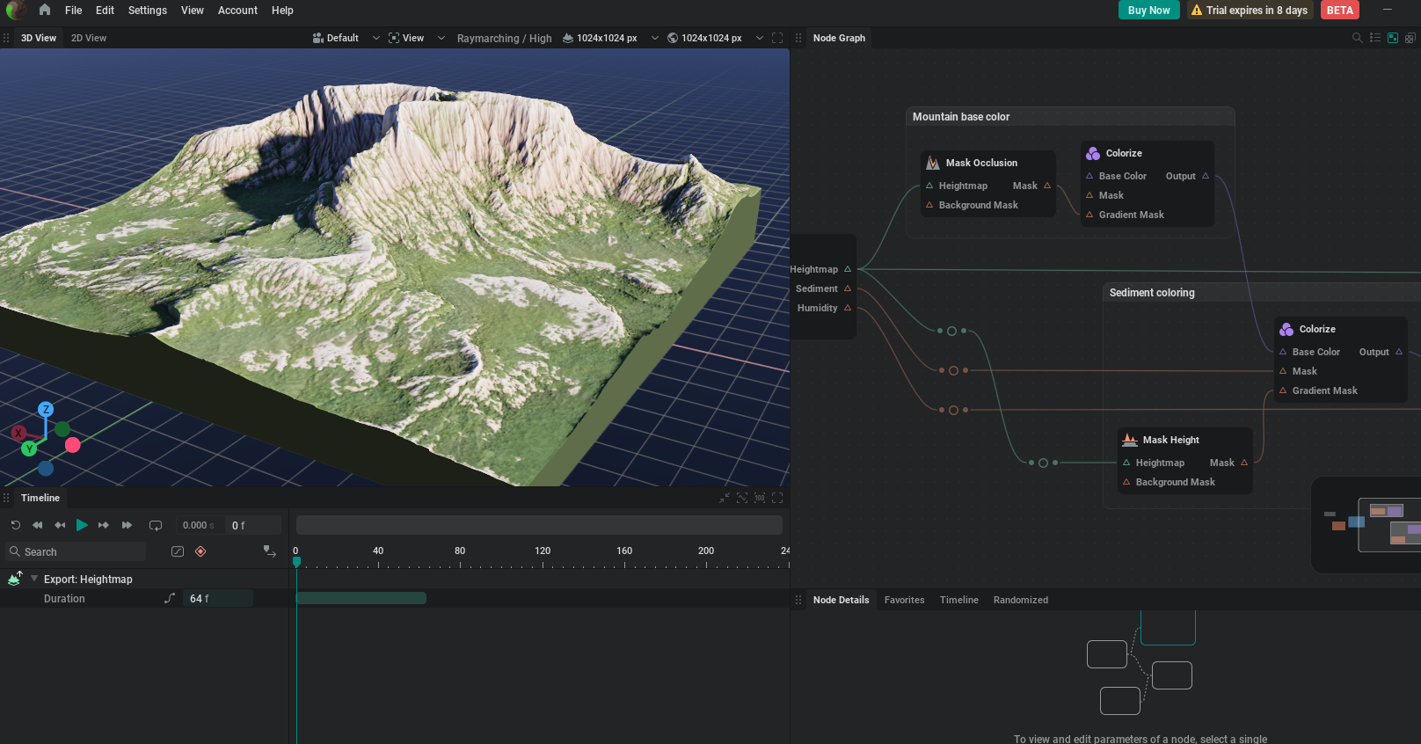The image size is (1421, 744).
Task: Open the Edit menu
Action: click(x=106, y=11)
